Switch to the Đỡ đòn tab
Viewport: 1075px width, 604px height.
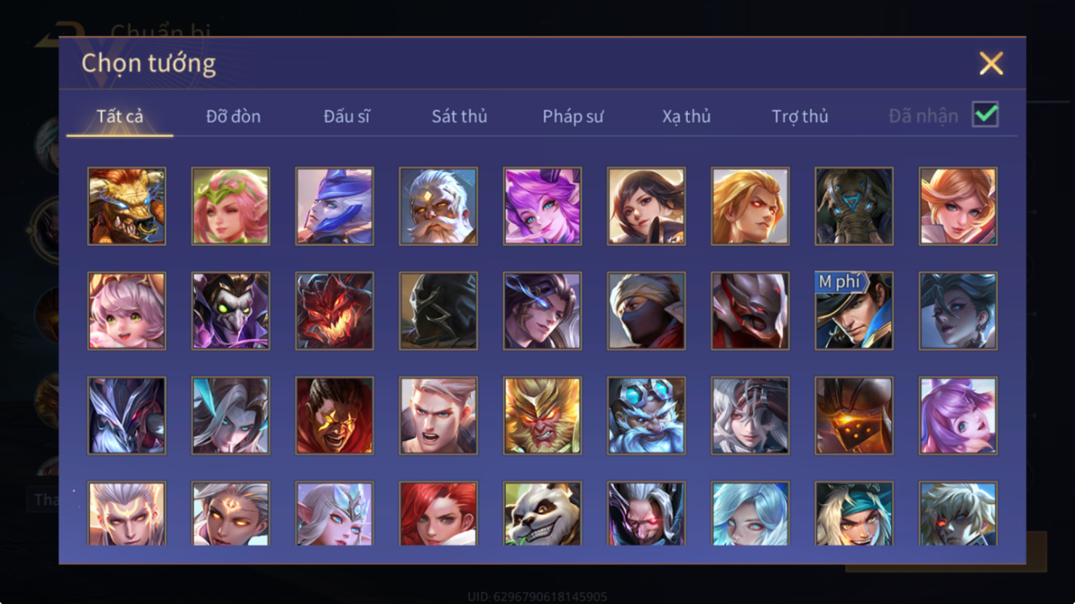233,116
